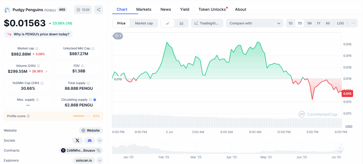Viewport: 363px width, 164px height.
Task: Set chart range to 1Y
Action: coord(319,23)
